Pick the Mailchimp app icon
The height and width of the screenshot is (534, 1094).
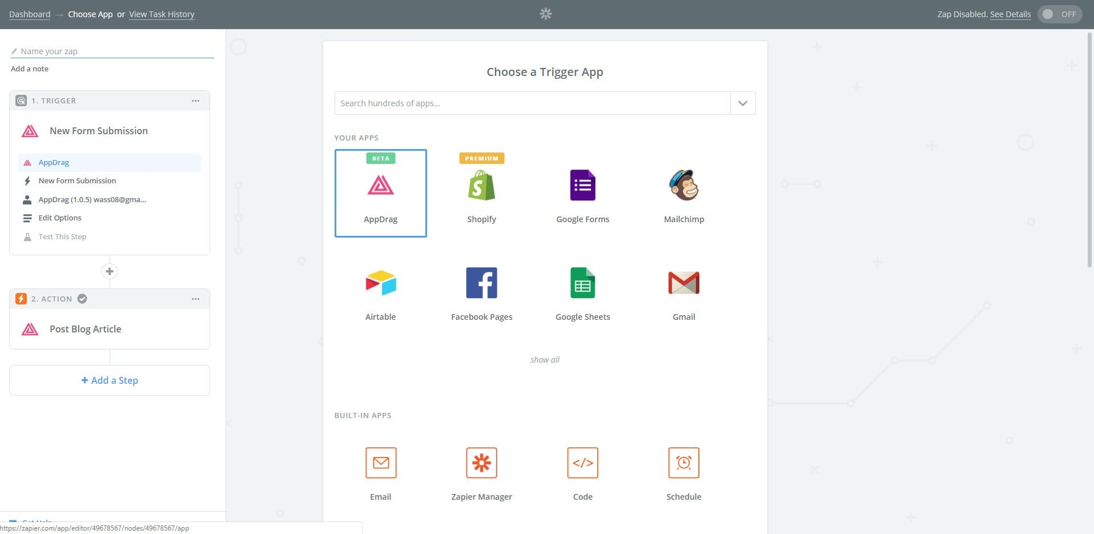[x=683, y=186]
